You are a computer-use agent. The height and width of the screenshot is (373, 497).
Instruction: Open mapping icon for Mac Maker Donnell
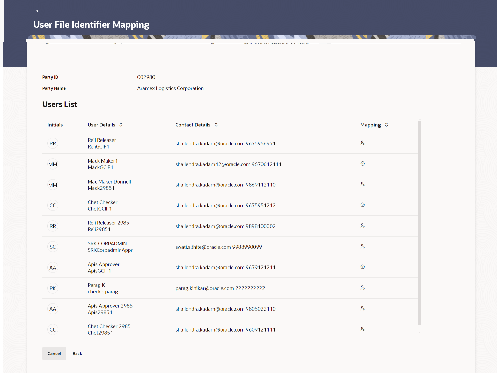point(362,184)
